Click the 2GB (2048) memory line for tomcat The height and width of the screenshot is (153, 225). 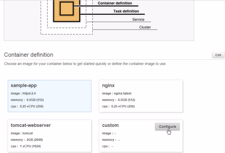27,140
